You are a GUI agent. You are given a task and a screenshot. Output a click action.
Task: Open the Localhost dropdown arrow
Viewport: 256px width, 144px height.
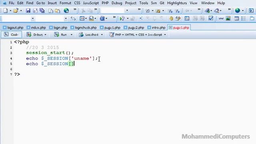[x=102, y=35]
